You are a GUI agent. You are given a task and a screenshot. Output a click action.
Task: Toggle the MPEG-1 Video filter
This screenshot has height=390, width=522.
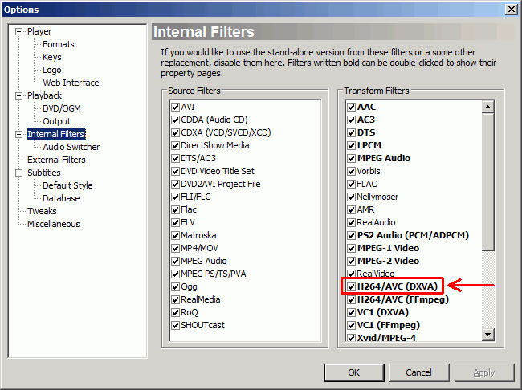[351, 249]
